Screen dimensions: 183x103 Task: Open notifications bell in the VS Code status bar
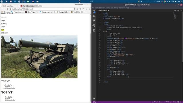(x=181, y=102)
